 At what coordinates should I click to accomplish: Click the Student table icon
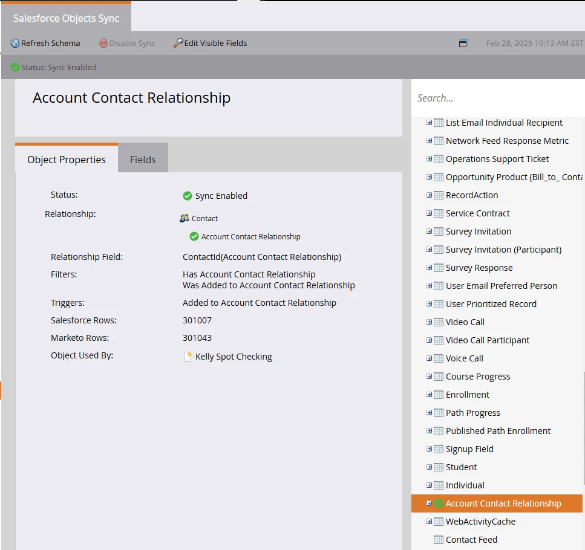(439, 467)
